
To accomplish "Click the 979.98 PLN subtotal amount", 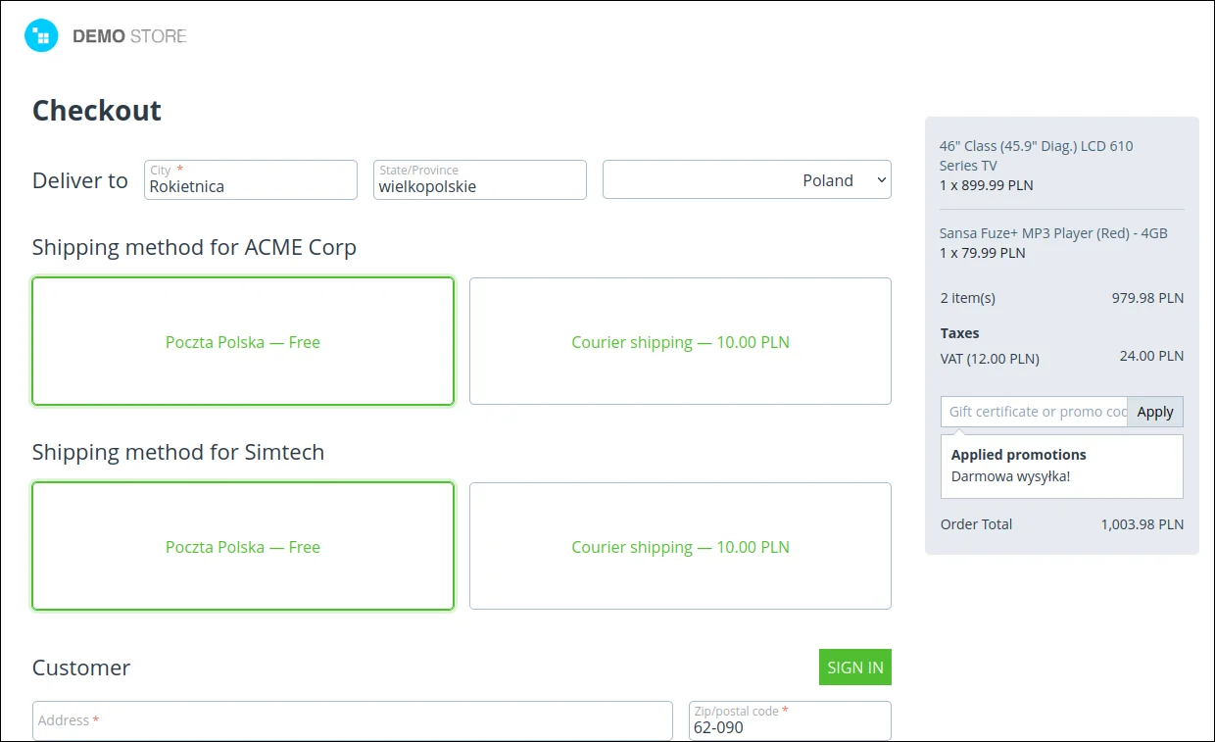I will pyautogui.click(x=1147, y=298).
